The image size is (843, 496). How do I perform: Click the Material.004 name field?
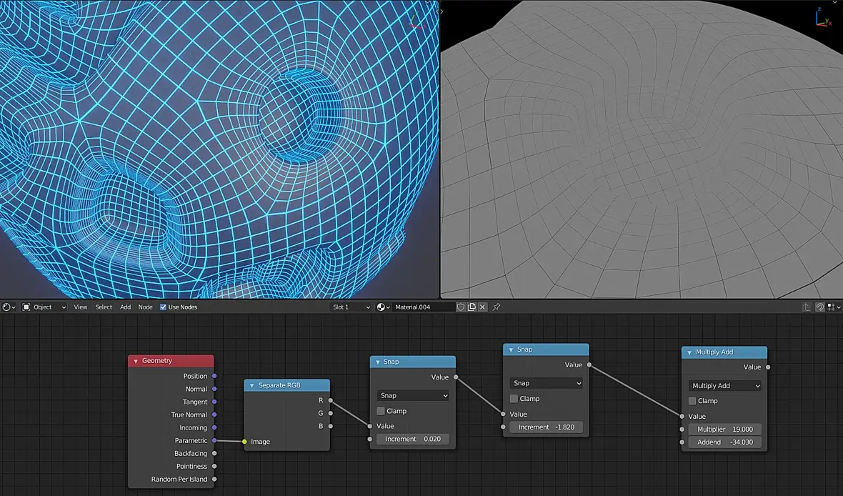click(423, 307)
